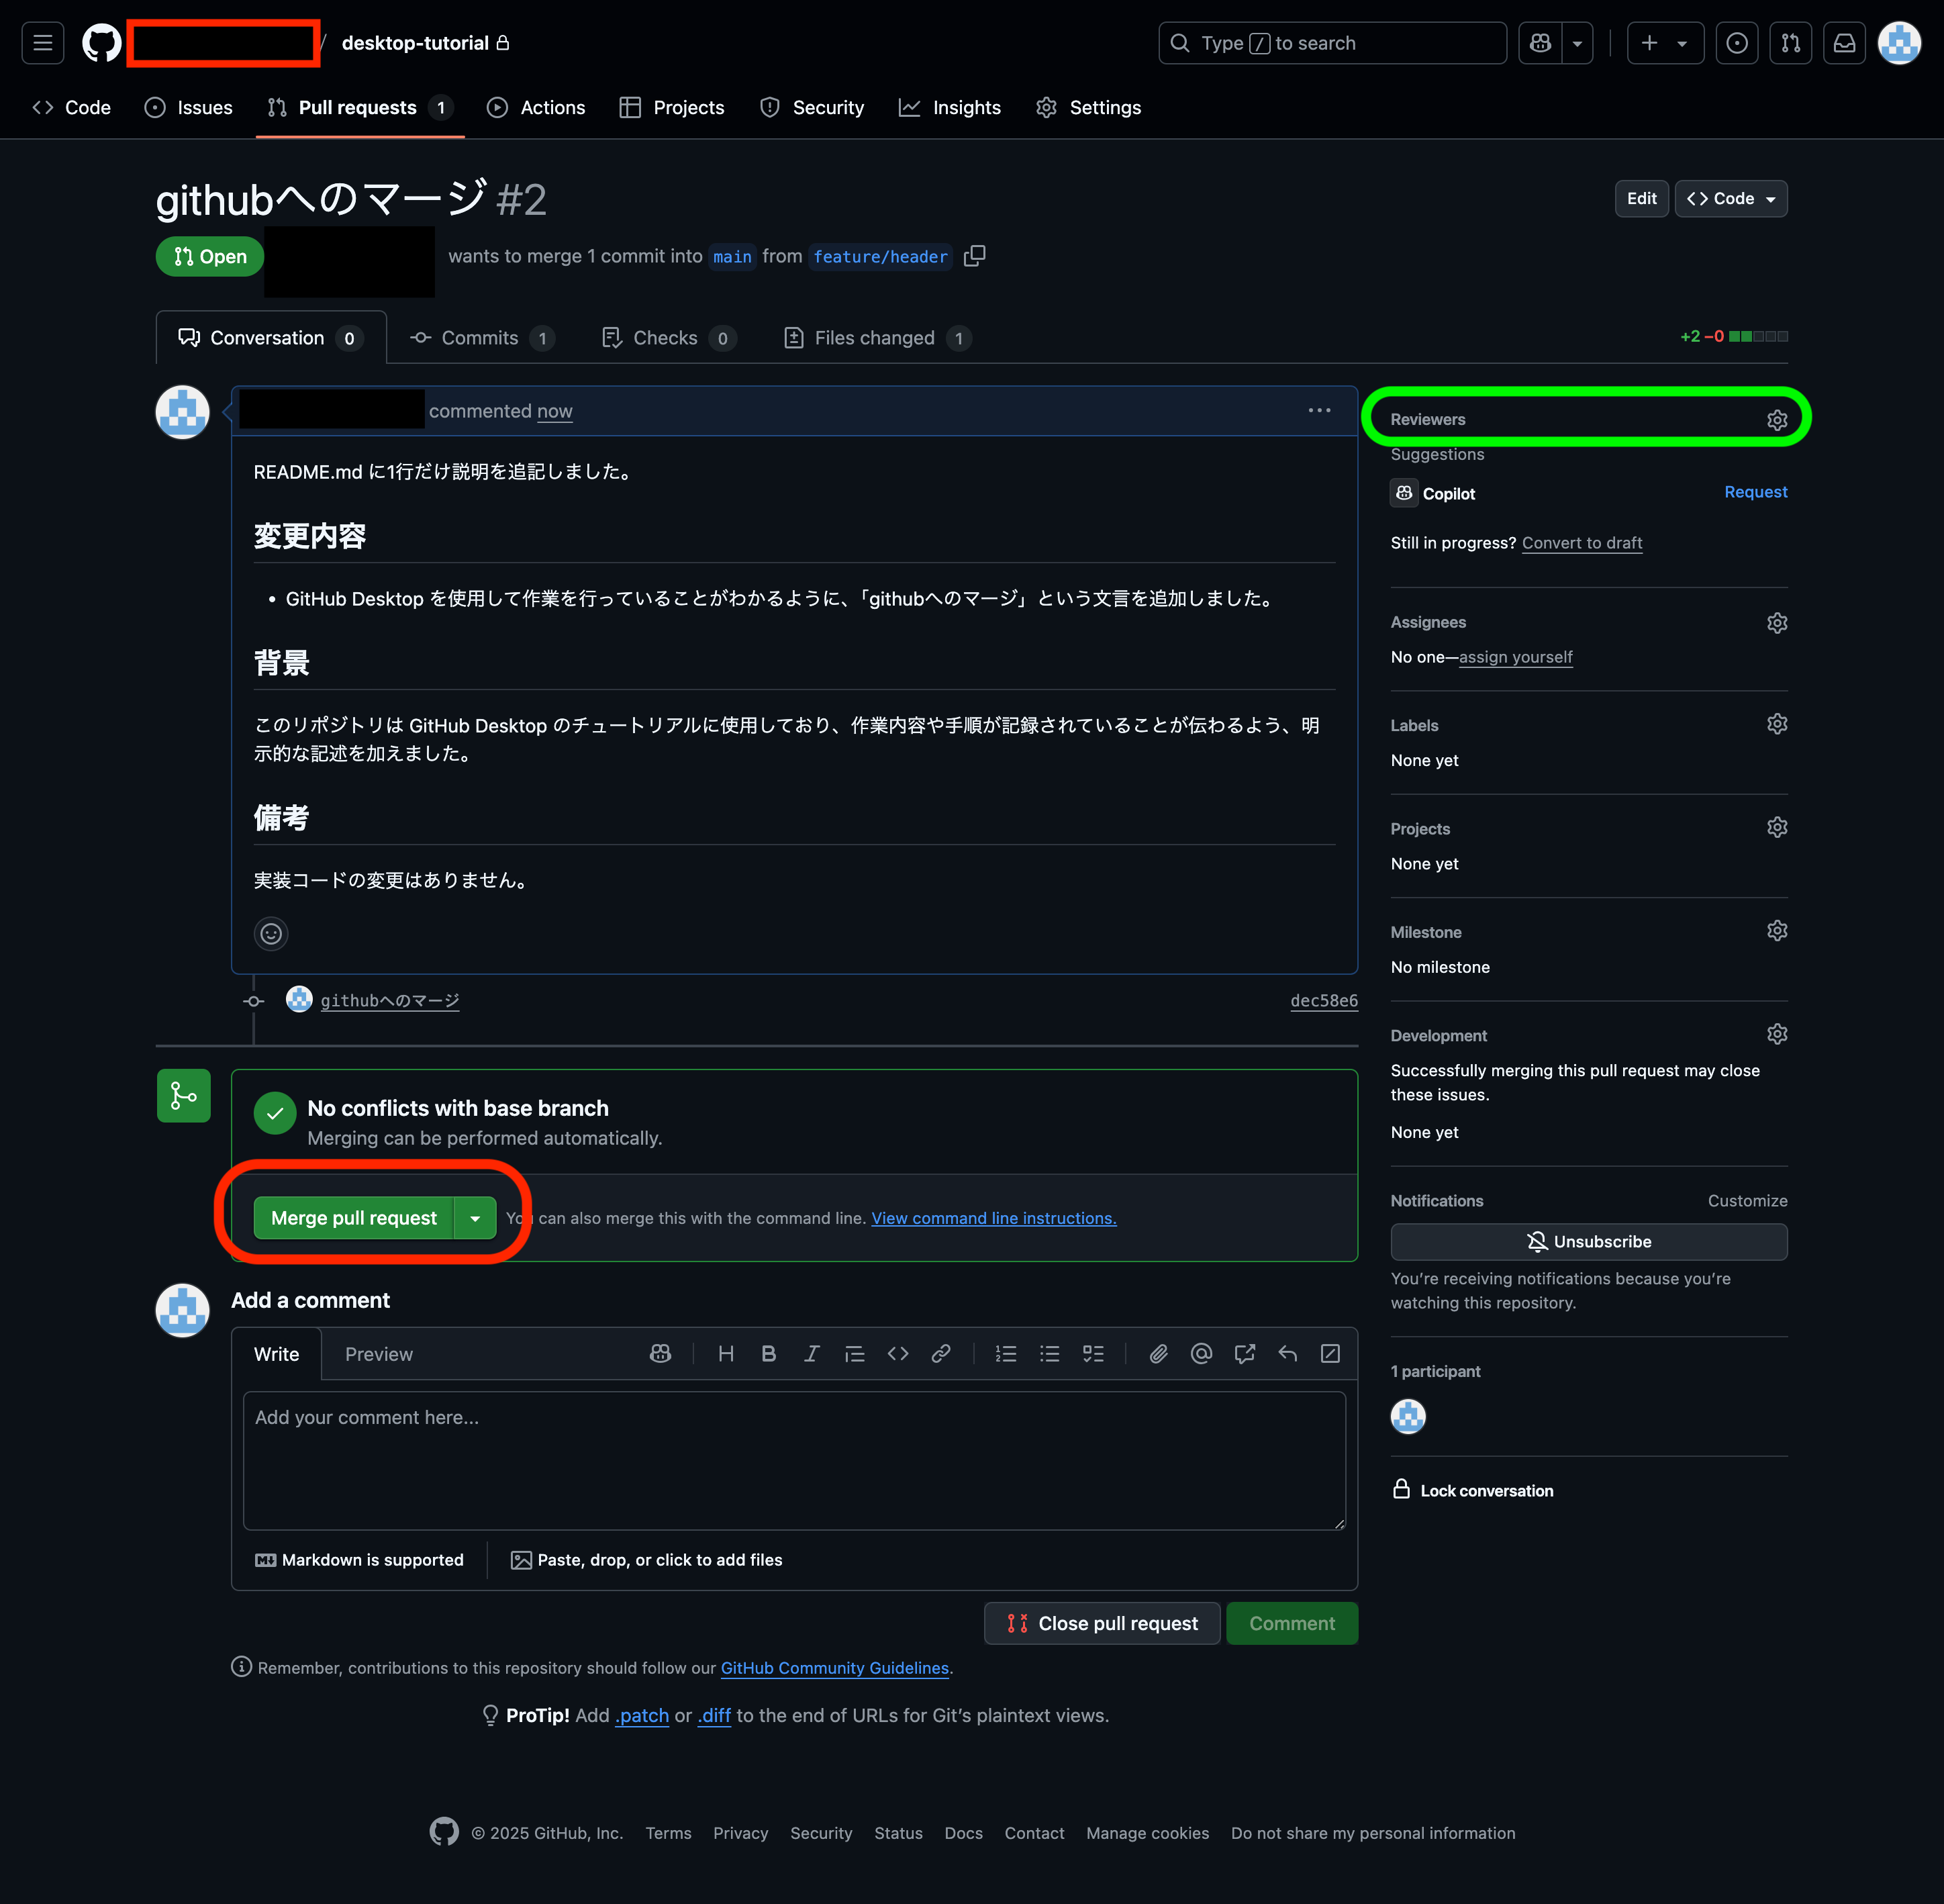
Task: Click Convert to draft link
Action: point(1582,543)
